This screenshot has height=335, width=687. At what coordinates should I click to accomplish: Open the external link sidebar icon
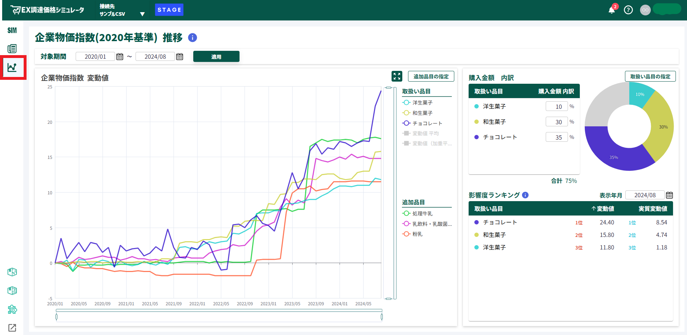pos(12,327)
